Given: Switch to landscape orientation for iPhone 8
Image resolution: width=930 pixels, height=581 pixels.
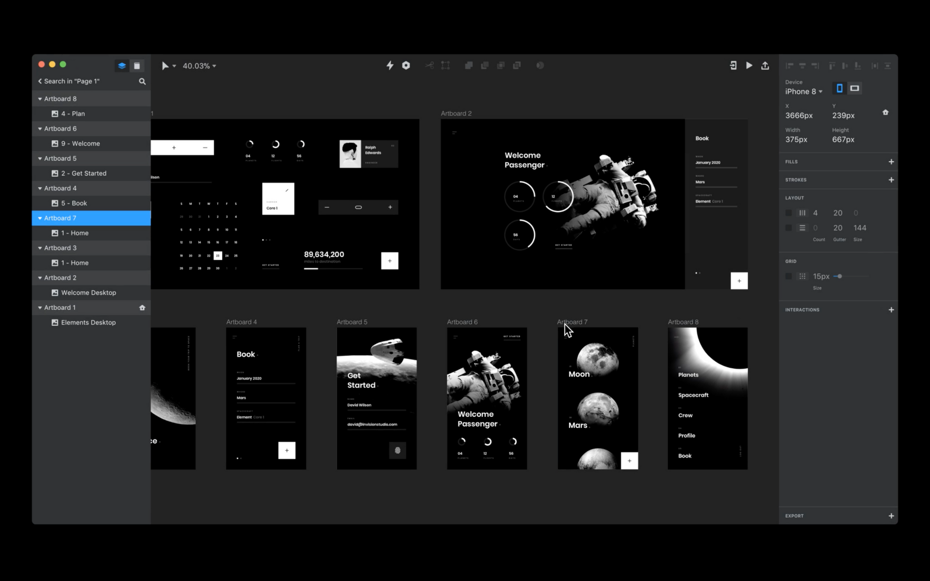Looking at the screenshot, I should 855,88.
